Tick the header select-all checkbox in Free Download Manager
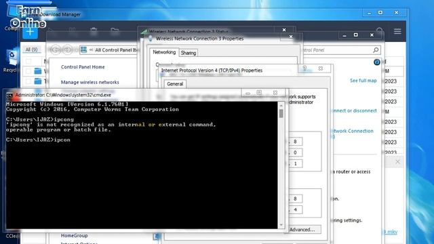434x244 pixels. tap(28, 61)
